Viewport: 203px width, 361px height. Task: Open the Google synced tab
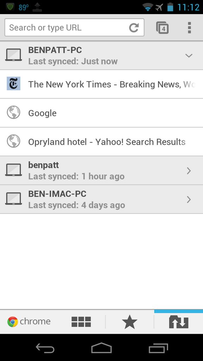(x=101, y=113)
